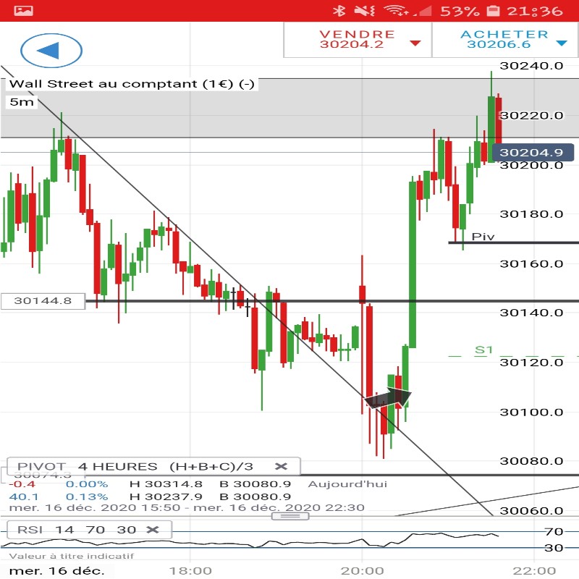The image size is (579, 579).
Task: Select the dark arrow drawing on chart
Action: point(388,397)
